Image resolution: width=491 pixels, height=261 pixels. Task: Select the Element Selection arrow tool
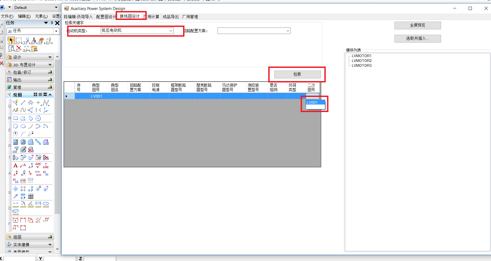click(11, 41)
